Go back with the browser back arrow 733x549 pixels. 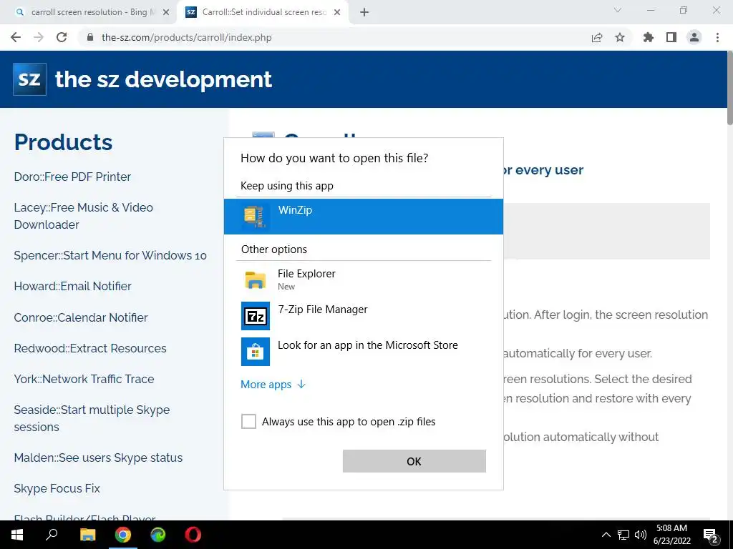pos(16,37)
